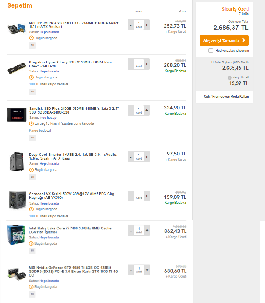Decrease quantity of Kingston HyperX RAM

131,65
